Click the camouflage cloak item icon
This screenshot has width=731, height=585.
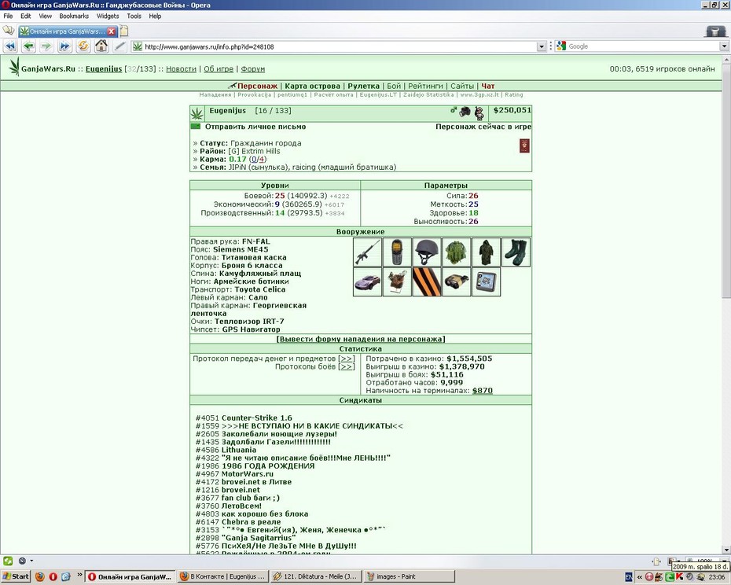click(487, 252)
